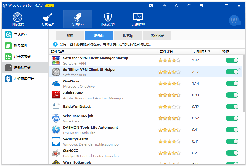Screen dimensions: 247x166
Task: Open the 系统监视 system monitor section
Action: (x=138, y=19)
